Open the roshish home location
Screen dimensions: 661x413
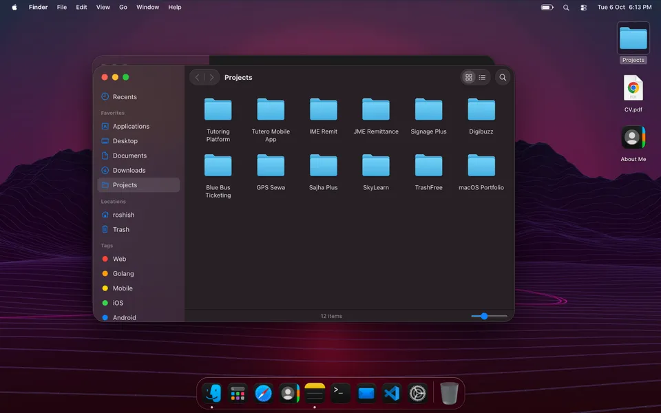[x=138, y=215]
